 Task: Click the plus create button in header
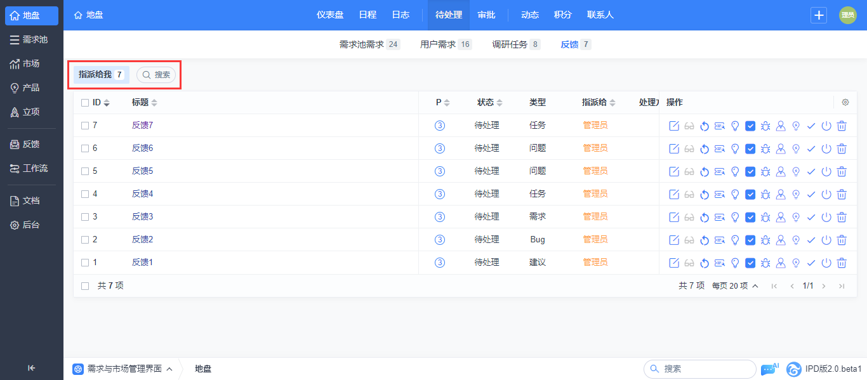click(819, 15)
